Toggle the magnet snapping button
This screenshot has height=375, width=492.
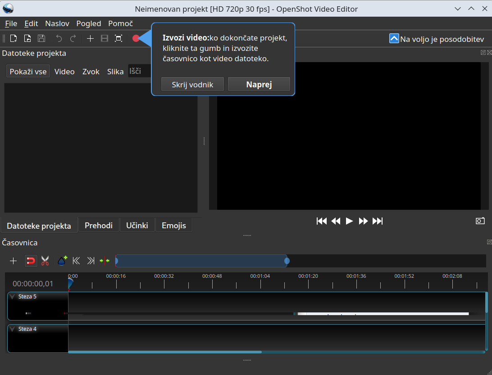point(31,261)
